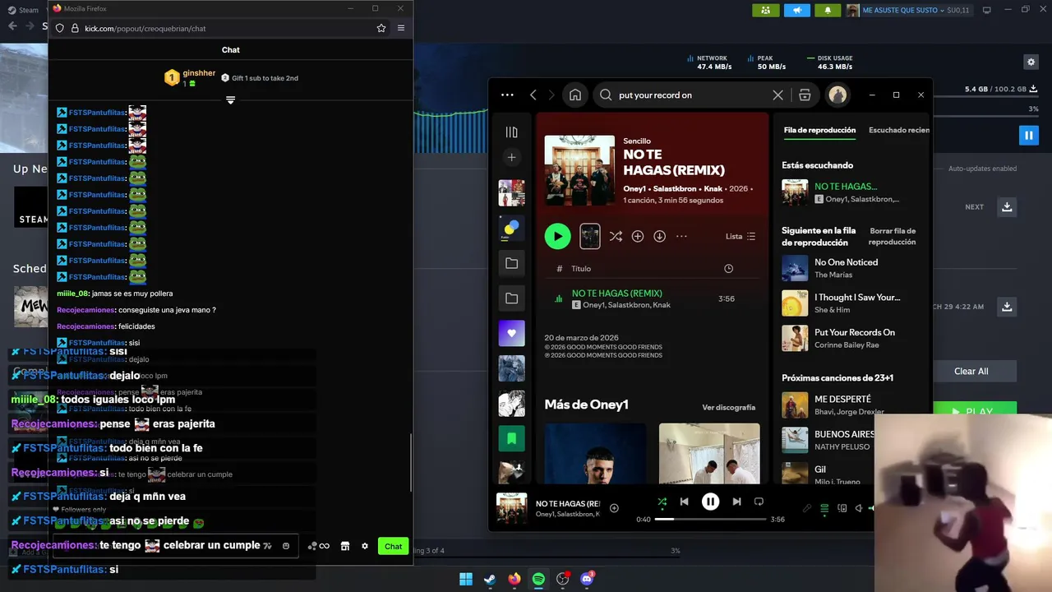The width and height of the screenshot is (1052, 592).
Task: Open the Spotify profile avatar menu
Action: pos(837,95)
